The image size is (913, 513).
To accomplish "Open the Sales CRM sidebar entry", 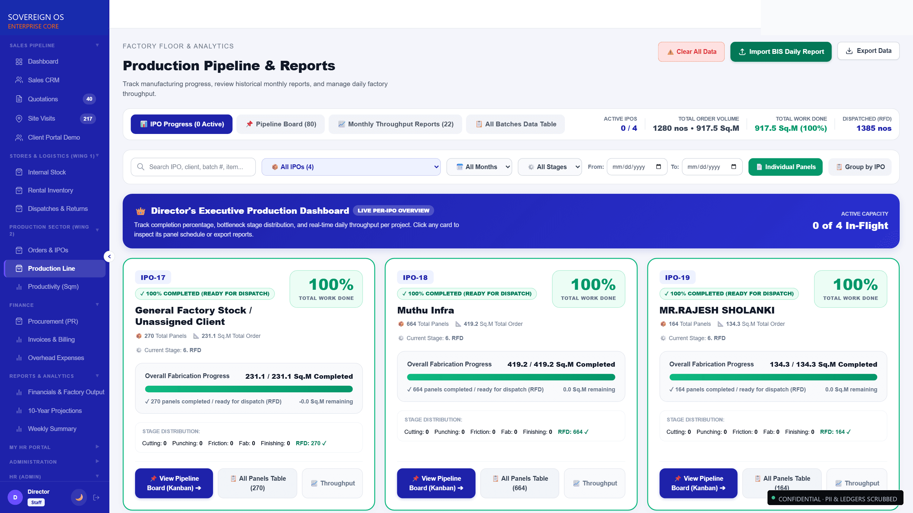I will pos(55,80).
